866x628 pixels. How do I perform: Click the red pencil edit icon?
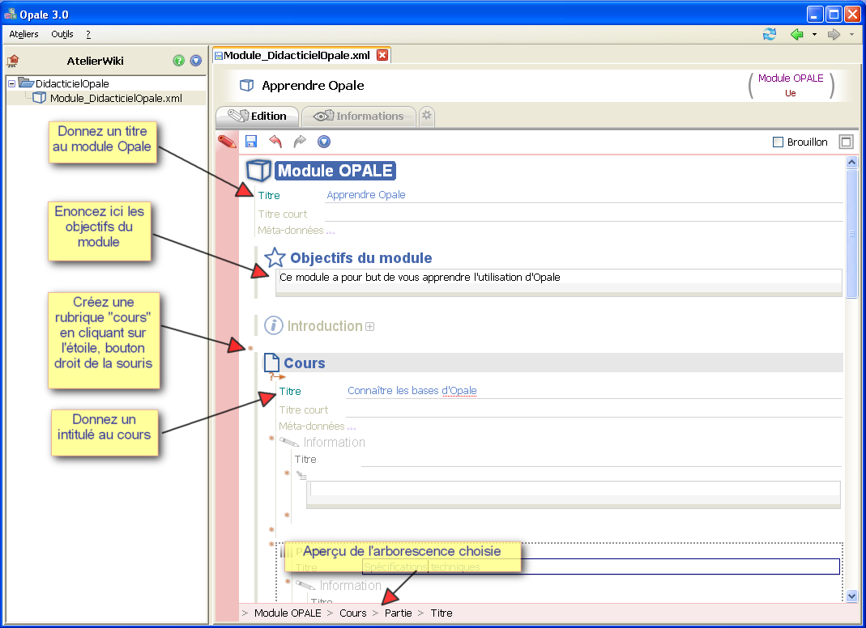click(227, 142)
